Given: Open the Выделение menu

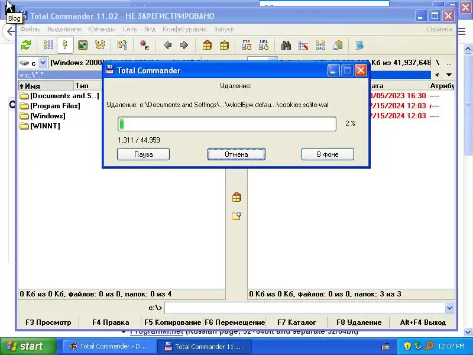Looking at the screenshot, I should 64,29.
